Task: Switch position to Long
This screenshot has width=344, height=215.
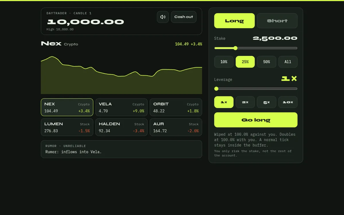Action: coord(234,21)
